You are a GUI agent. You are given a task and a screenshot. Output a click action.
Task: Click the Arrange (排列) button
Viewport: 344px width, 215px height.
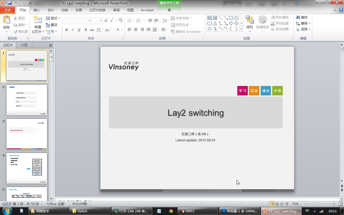tap(250, 24)
